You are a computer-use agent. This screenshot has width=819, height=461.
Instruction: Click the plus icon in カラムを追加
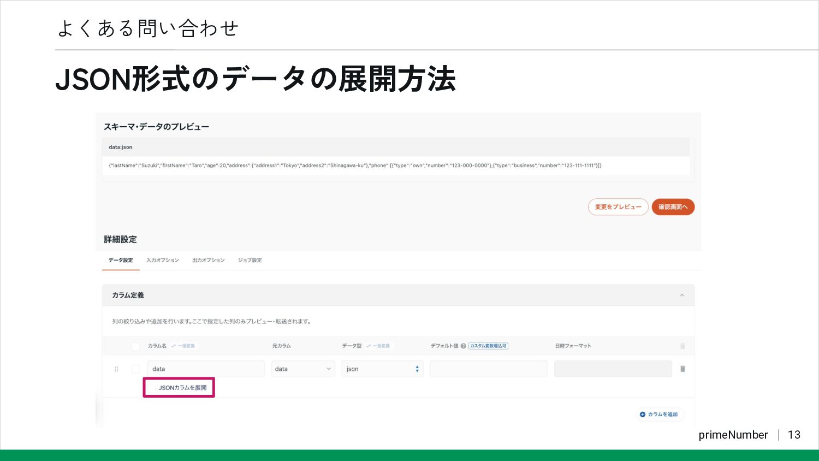coord(643,415)
